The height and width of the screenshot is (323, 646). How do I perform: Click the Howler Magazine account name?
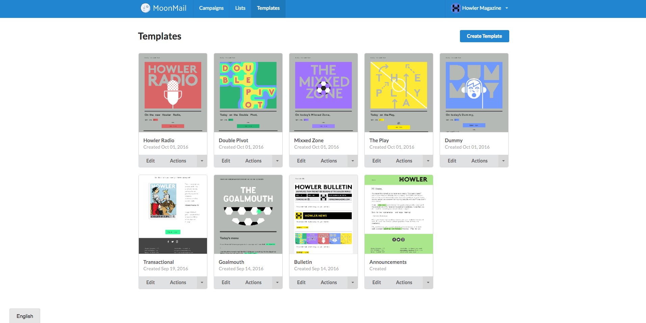(482, 8)
